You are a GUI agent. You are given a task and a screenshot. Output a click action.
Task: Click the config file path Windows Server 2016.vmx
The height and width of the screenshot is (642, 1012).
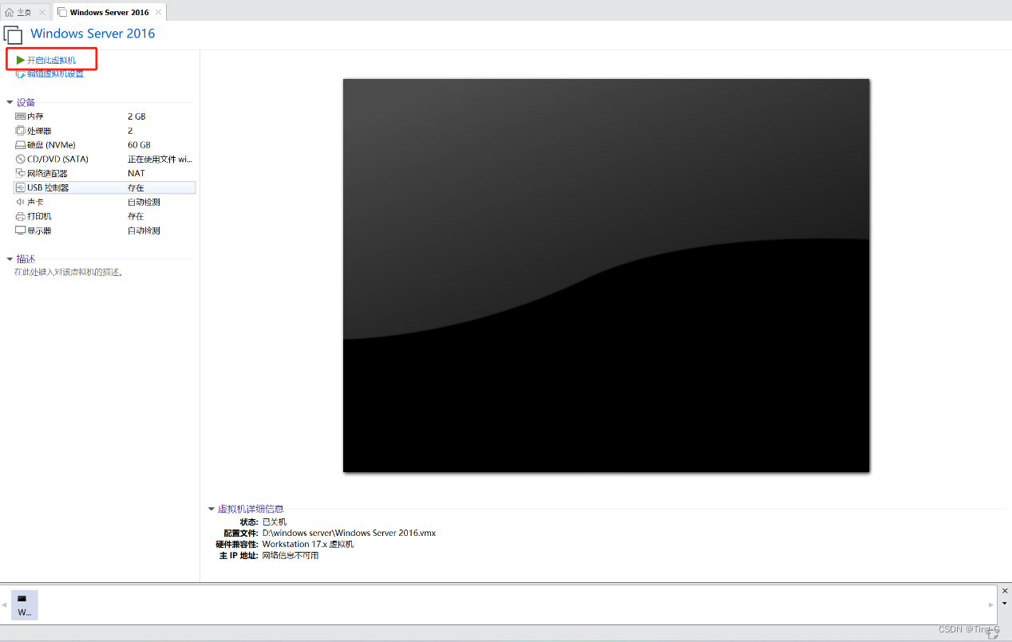point(349,533)
